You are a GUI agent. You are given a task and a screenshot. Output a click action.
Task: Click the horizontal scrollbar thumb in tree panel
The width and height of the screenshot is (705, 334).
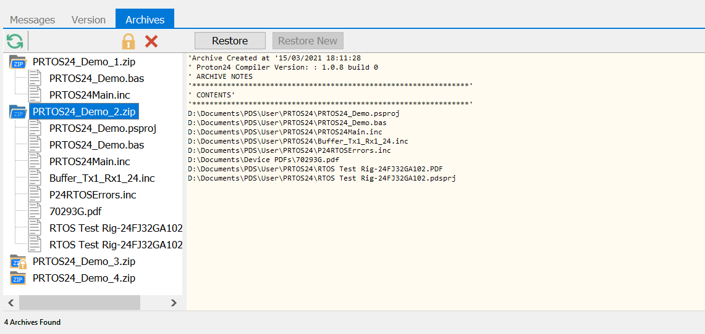[79, 303]
